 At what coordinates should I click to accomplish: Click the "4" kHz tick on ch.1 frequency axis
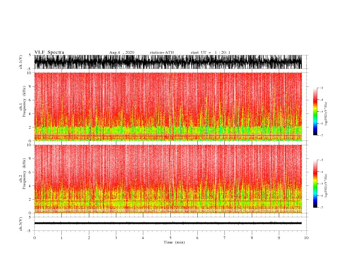(x=30, y=114)
